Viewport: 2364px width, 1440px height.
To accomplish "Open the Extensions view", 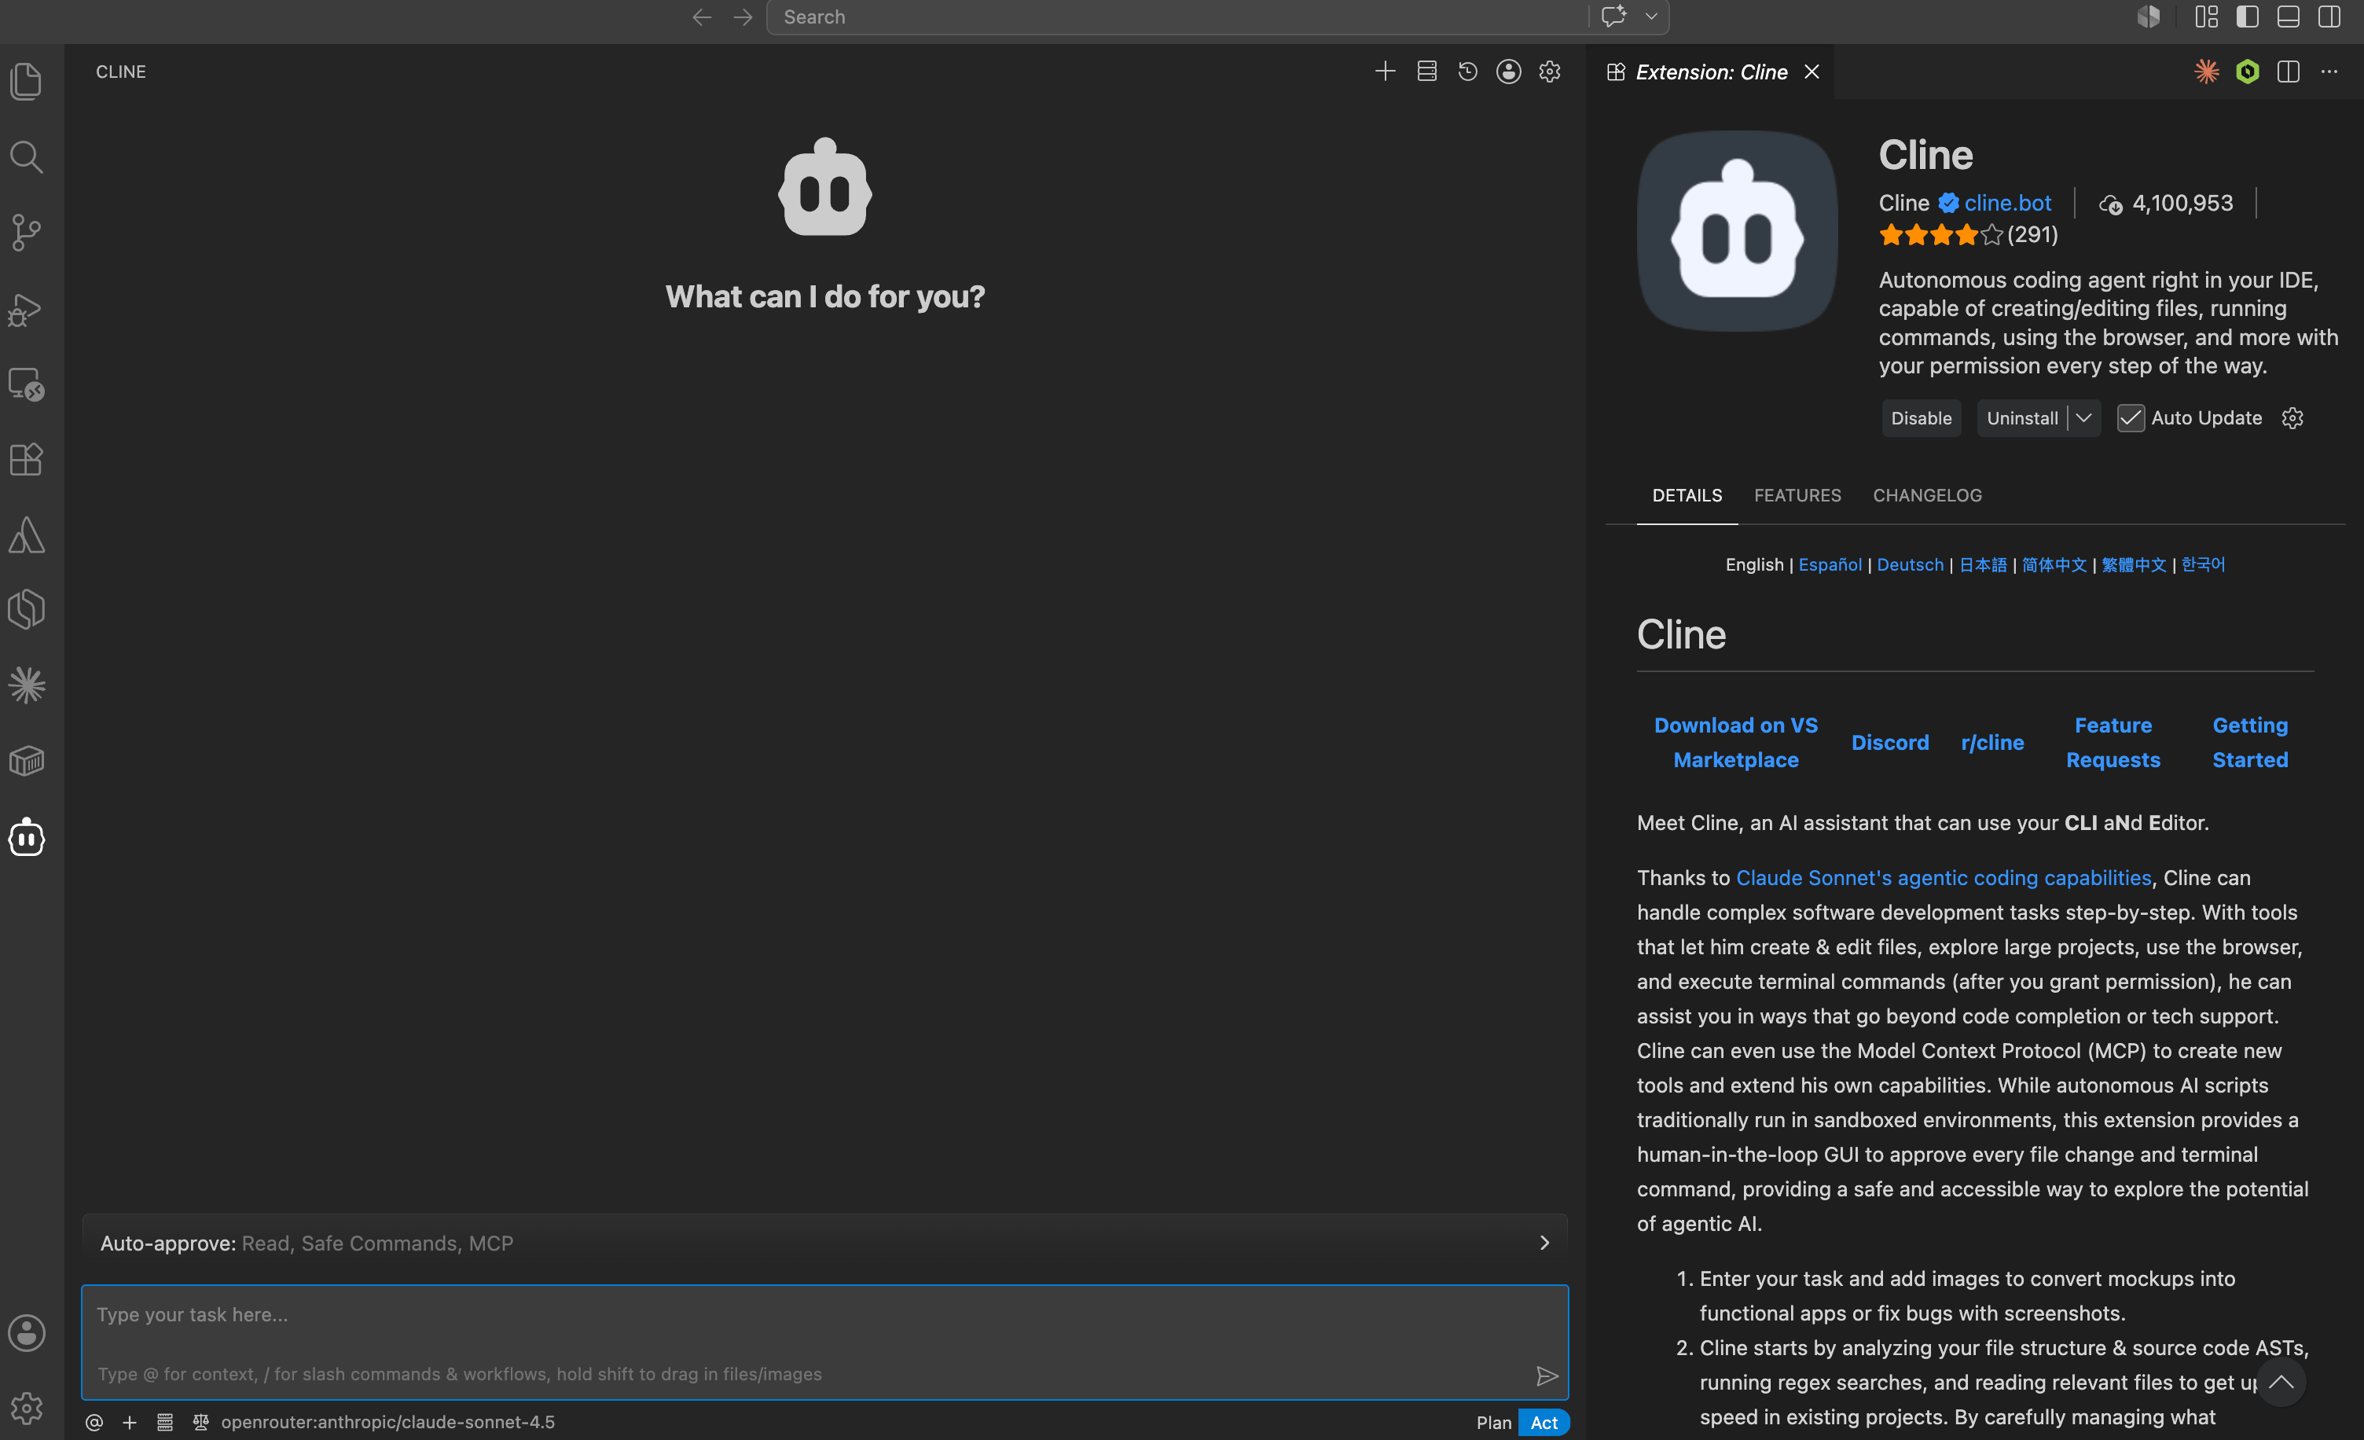I will (27, 460).
